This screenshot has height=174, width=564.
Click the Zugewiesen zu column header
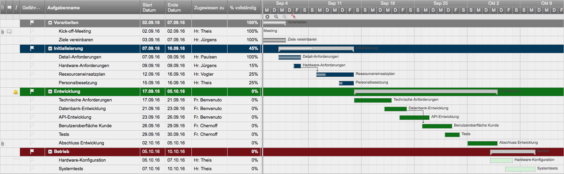click(209, 8)
